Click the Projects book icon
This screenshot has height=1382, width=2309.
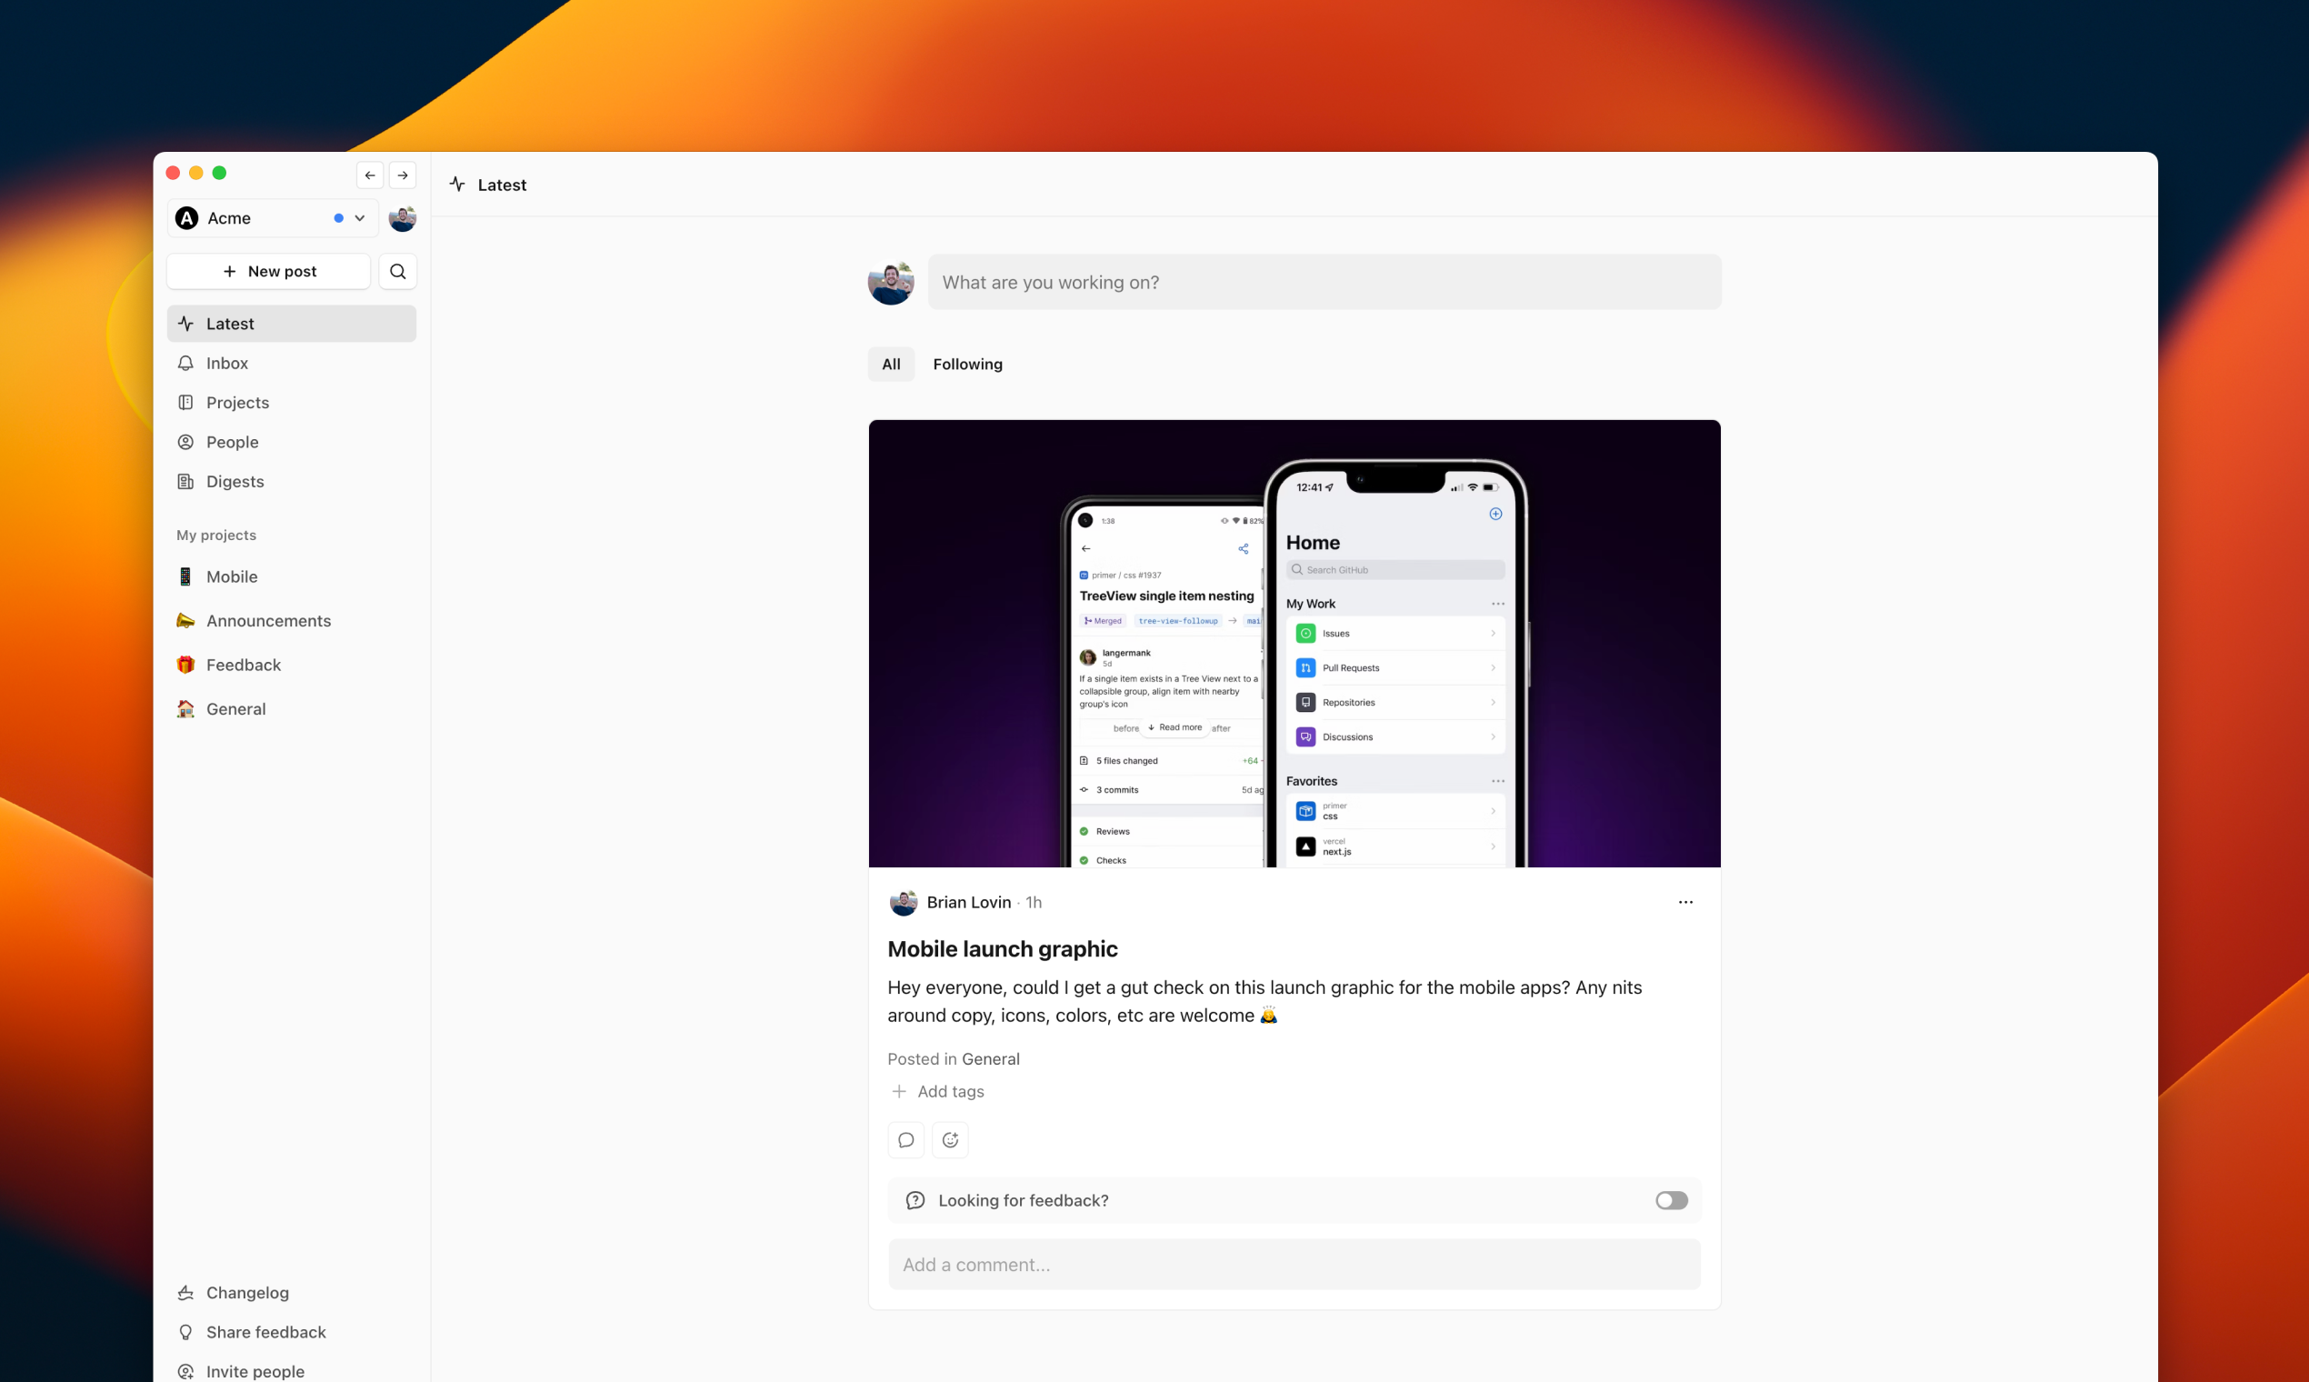185,402
